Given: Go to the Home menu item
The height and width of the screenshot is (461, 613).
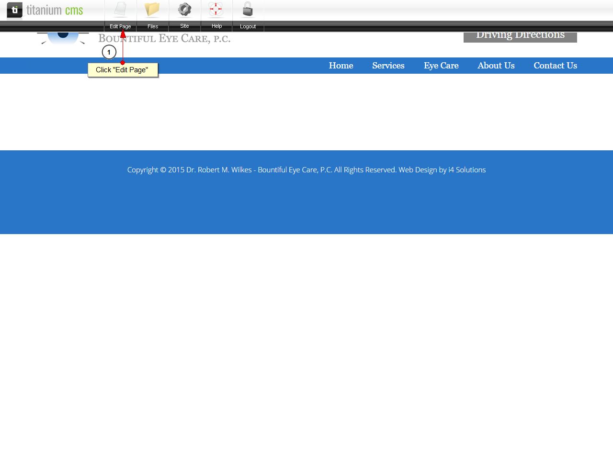Looking at the screenshot, I should pyautogui.click(x=341, y=66).
